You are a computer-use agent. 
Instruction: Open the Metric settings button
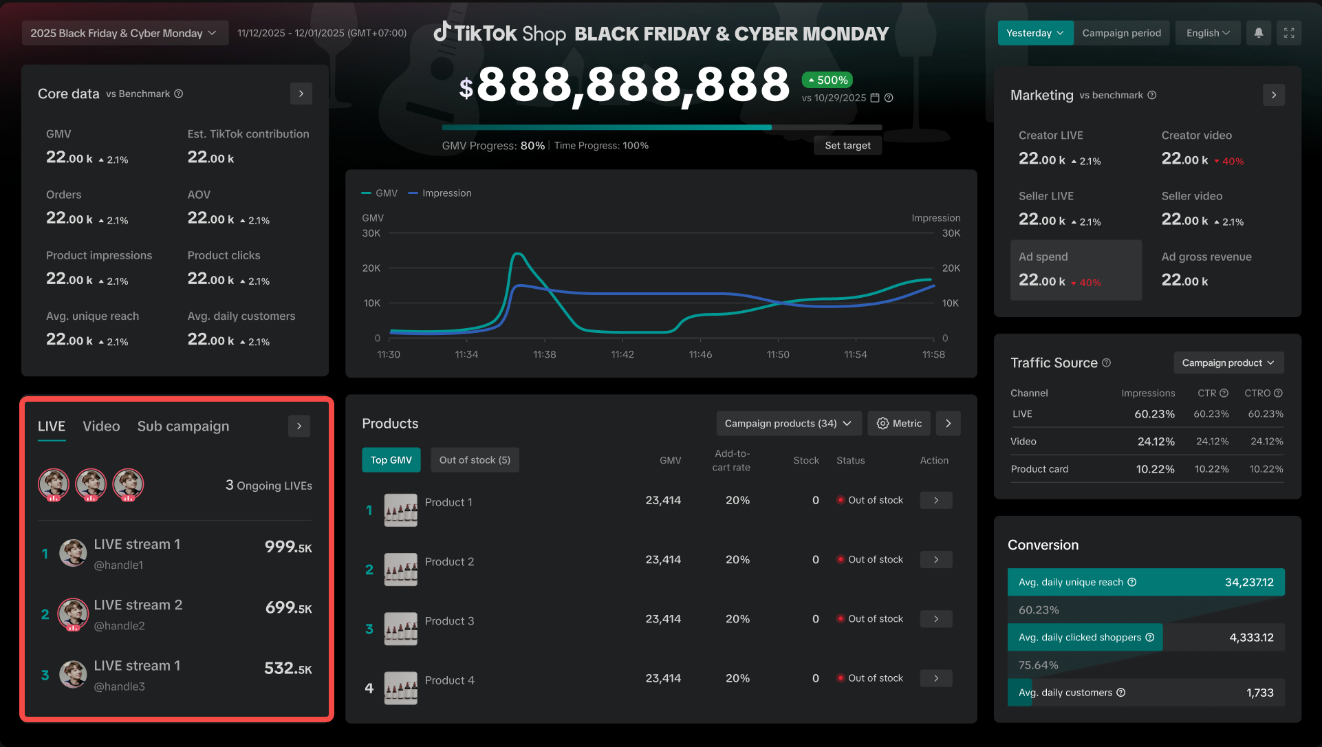(x=899, y=424)
